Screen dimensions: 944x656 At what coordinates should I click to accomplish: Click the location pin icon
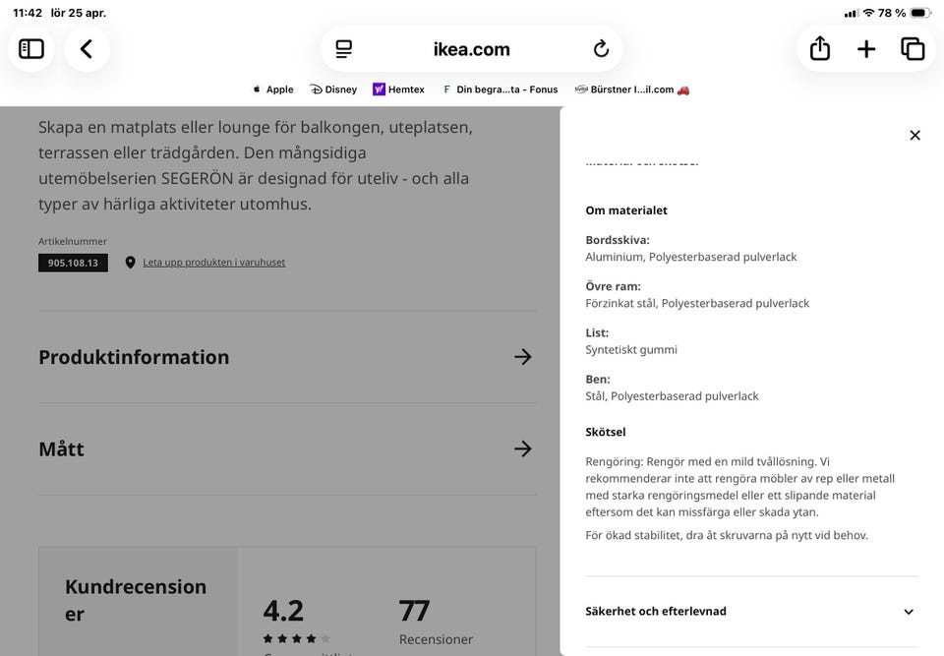[130, 263]
